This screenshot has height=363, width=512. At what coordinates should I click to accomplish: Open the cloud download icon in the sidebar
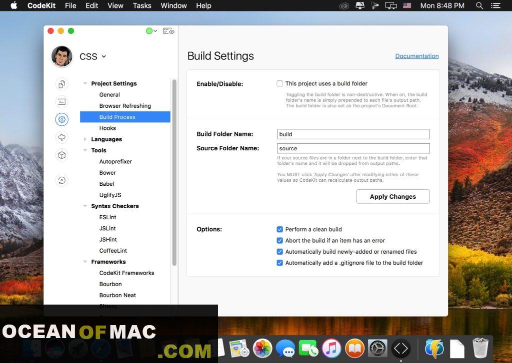(x=61, y=137)
